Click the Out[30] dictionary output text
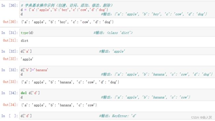 click(67, 22)
